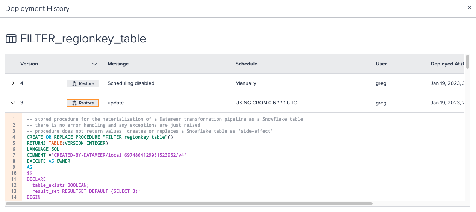This screenshot has height=212, width=476.
Task: Select the Deployed At column header
Action: [447, 64]
